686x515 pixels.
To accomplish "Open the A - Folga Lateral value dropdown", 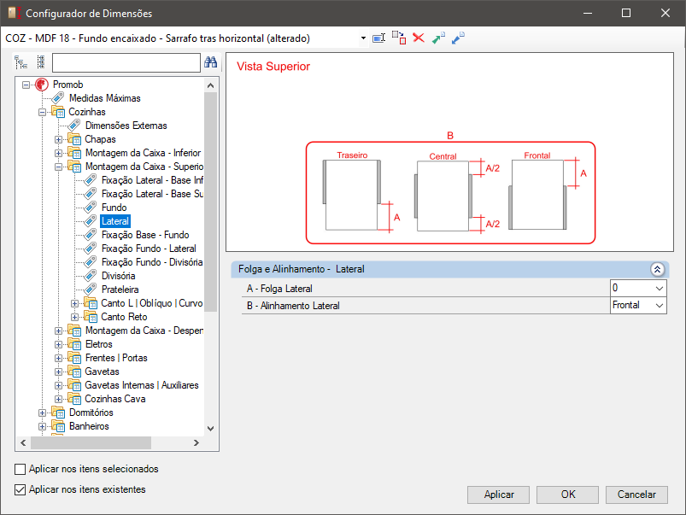I will [x=660, y=289].
